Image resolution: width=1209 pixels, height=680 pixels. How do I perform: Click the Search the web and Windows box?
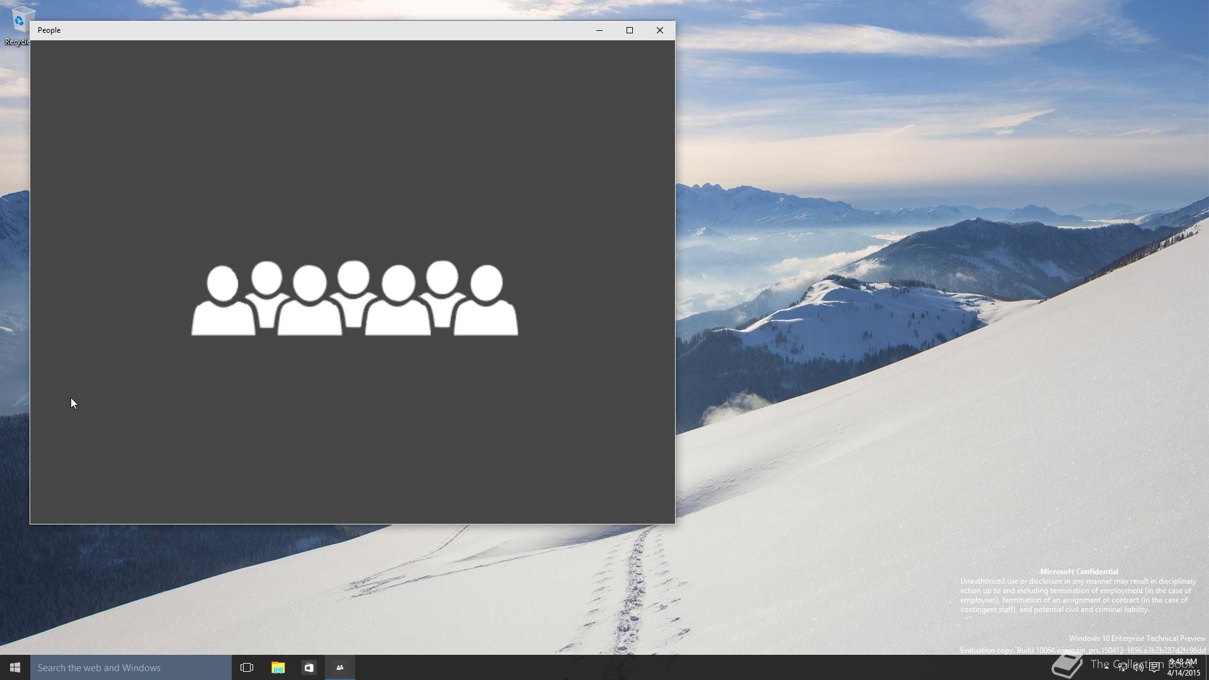click(x=131, y=667)
